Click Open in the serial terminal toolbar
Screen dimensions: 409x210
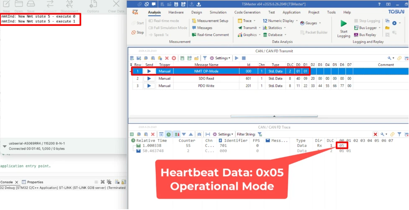(18, 6)
